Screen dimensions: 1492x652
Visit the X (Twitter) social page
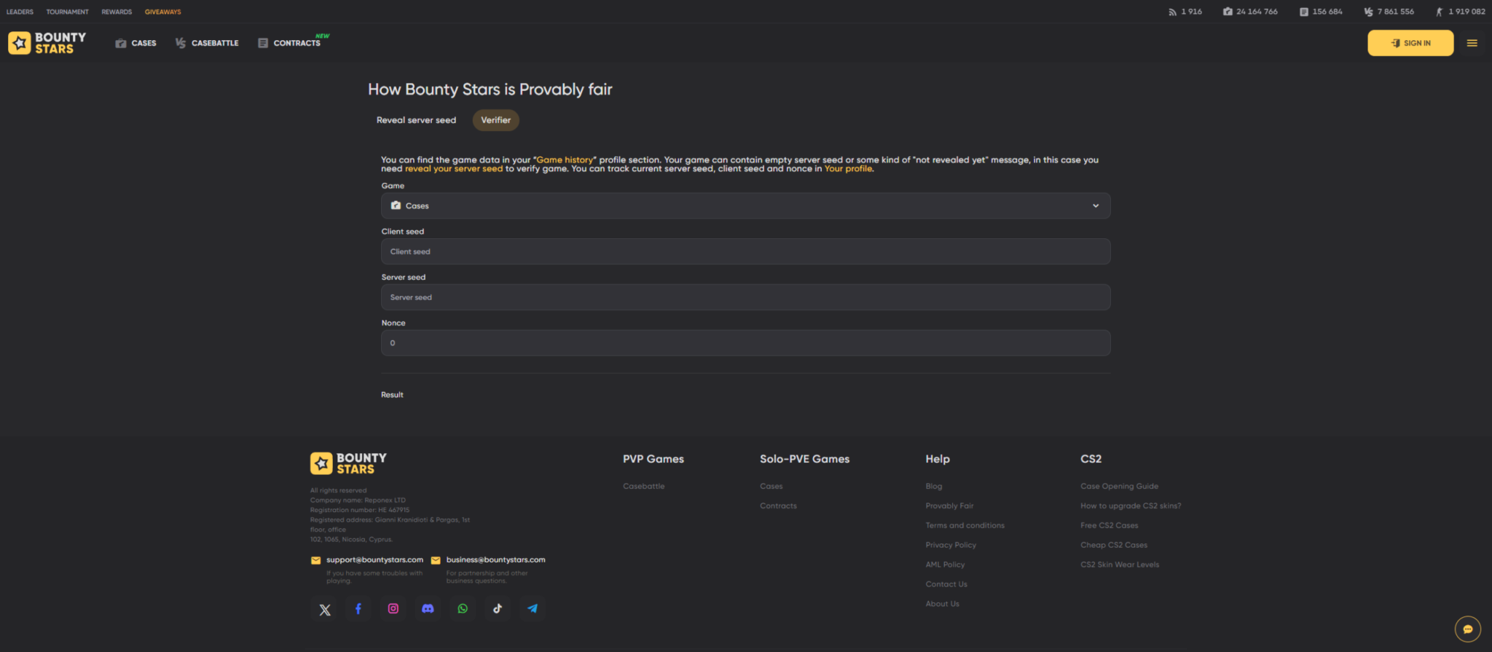coord(325,609)
